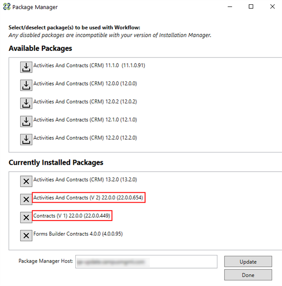Select text 'Activities And Contracts (CRM) 12.0.2 (12.0.2)'
The height and width of the screenshot is (286, 282).
tap(85, 102)
